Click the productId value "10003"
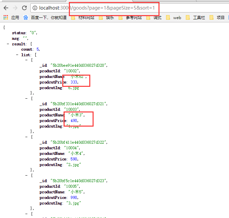This screenshot has height=218, width=229. click(x=72, y=109)
